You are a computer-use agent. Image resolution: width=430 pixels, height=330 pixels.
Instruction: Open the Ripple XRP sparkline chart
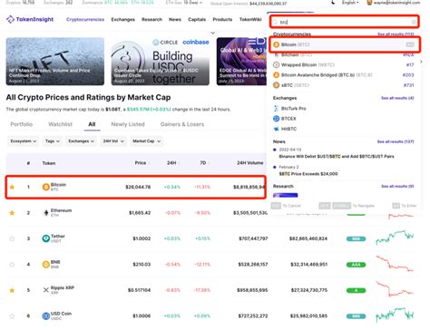395,289
